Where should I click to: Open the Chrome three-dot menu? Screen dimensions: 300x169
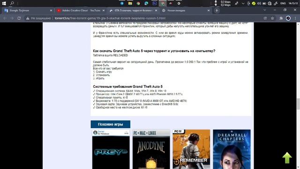[295, 18]
